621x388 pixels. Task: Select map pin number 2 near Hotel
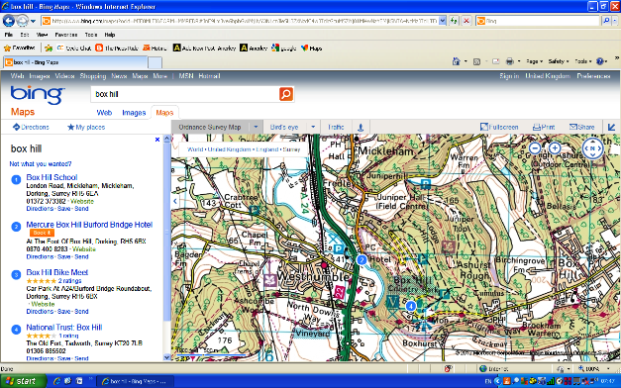[x=362, y=259]
